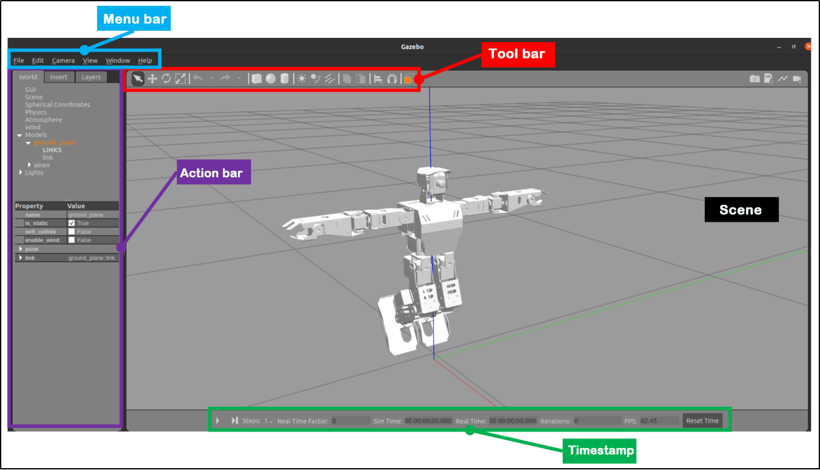
Task: Activate the translate mode tool
Action: (152, 79)
